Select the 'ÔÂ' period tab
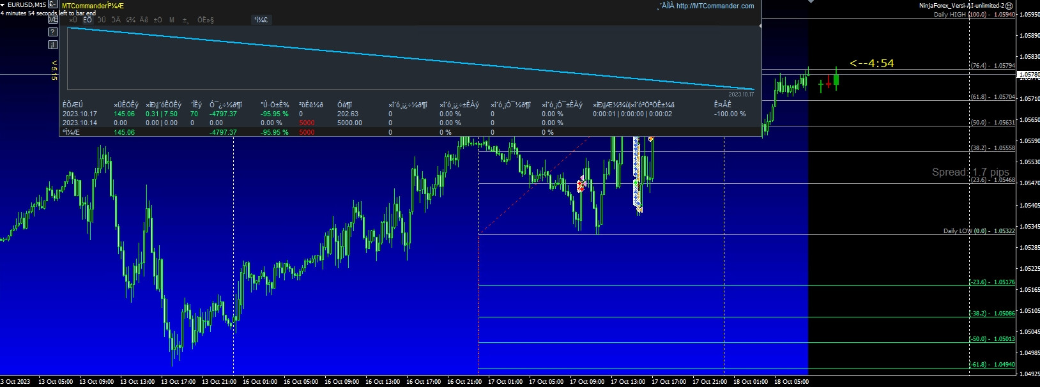Screen dimensions: 1040x387 [x=116, y=20]
